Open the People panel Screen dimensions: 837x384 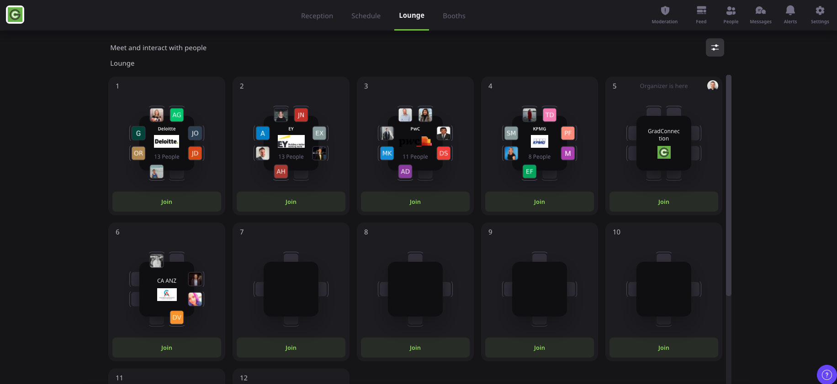coord(731,15)
